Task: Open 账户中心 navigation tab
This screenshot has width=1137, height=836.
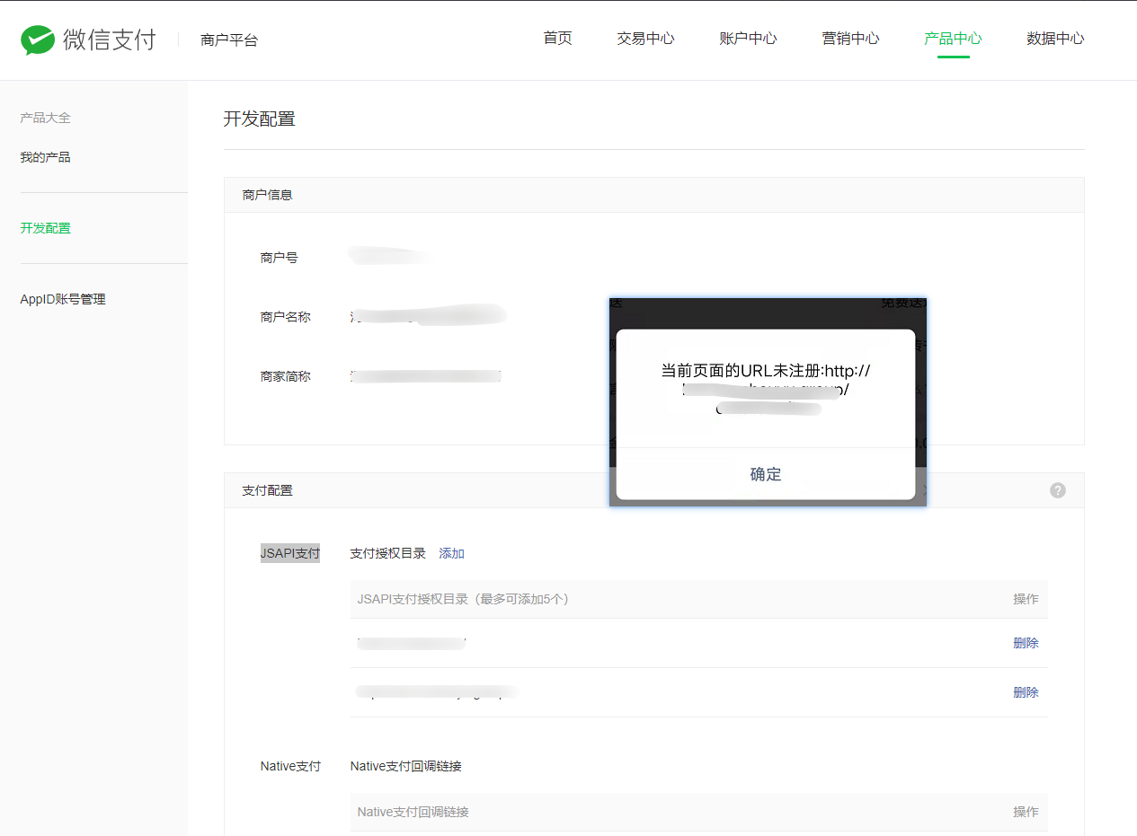Action: [x=748, y=39]
